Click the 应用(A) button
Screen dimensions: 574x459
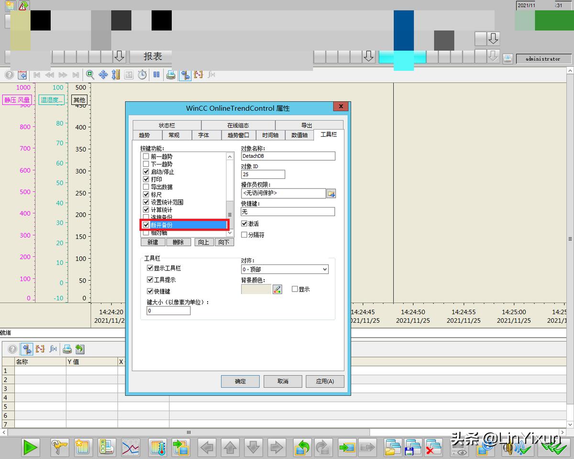click(x=325, y=381)
